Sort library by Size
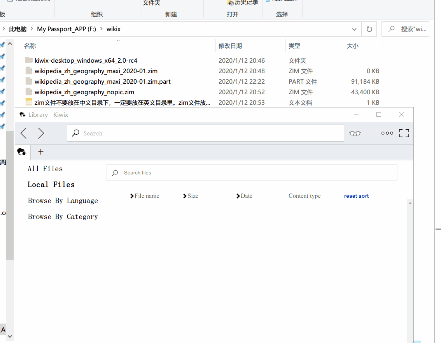 pos(192,196)
